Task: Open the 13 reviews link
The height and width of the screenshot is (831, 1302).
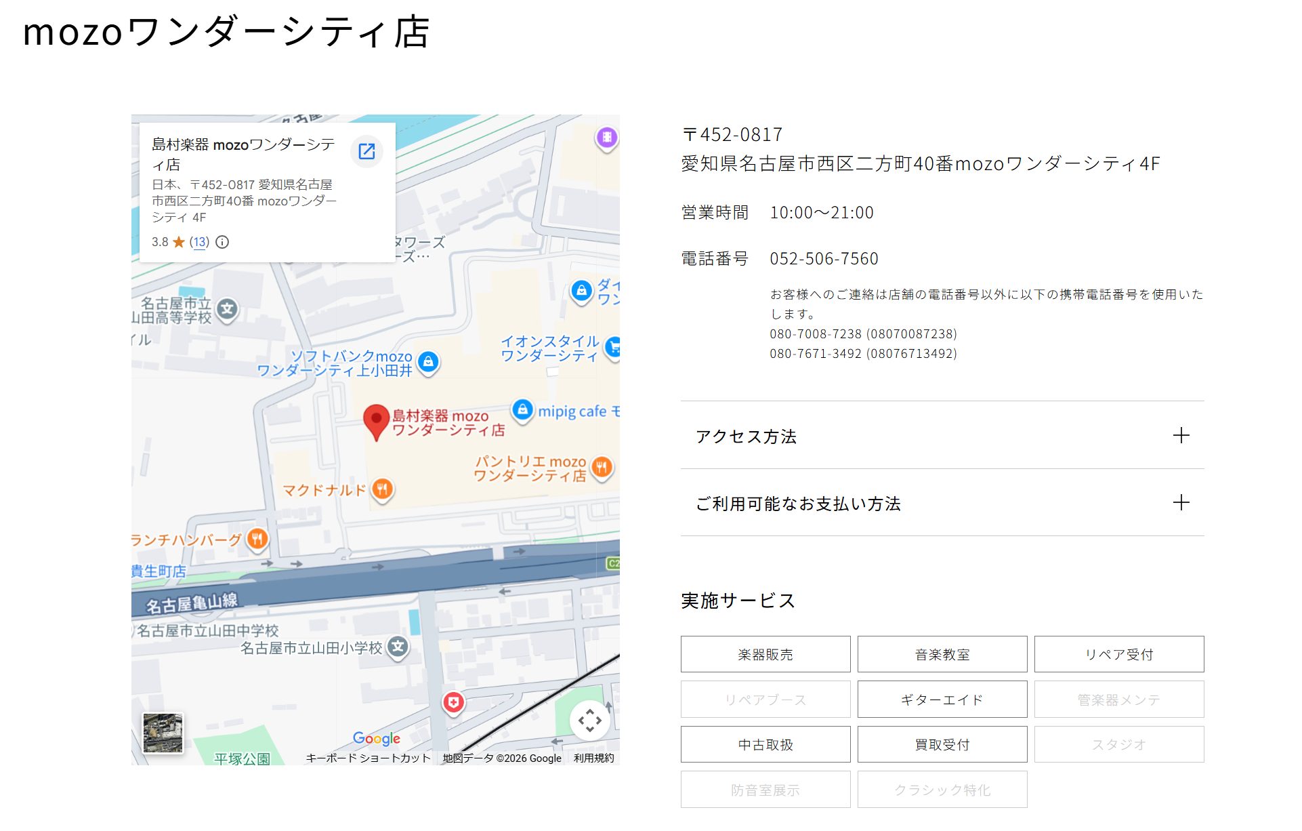Action: click(199, 242)
